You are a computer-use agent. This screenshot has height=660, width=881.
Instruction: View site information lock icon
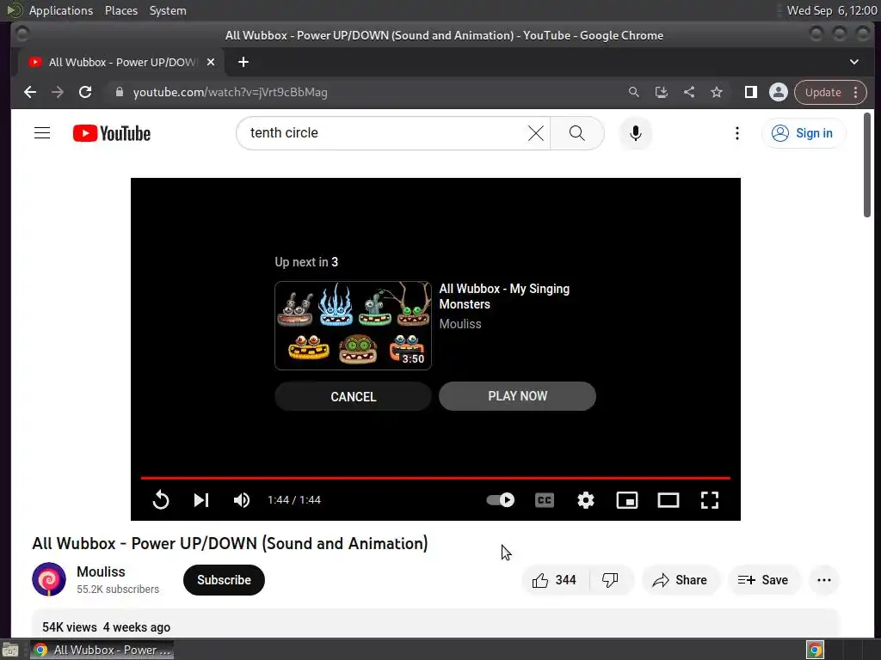119,92
